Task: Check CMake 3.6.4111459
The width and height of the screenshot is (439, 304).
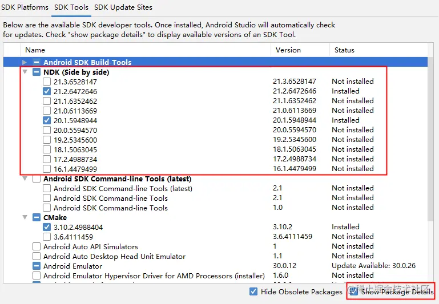Action: [x=47, y=237]
